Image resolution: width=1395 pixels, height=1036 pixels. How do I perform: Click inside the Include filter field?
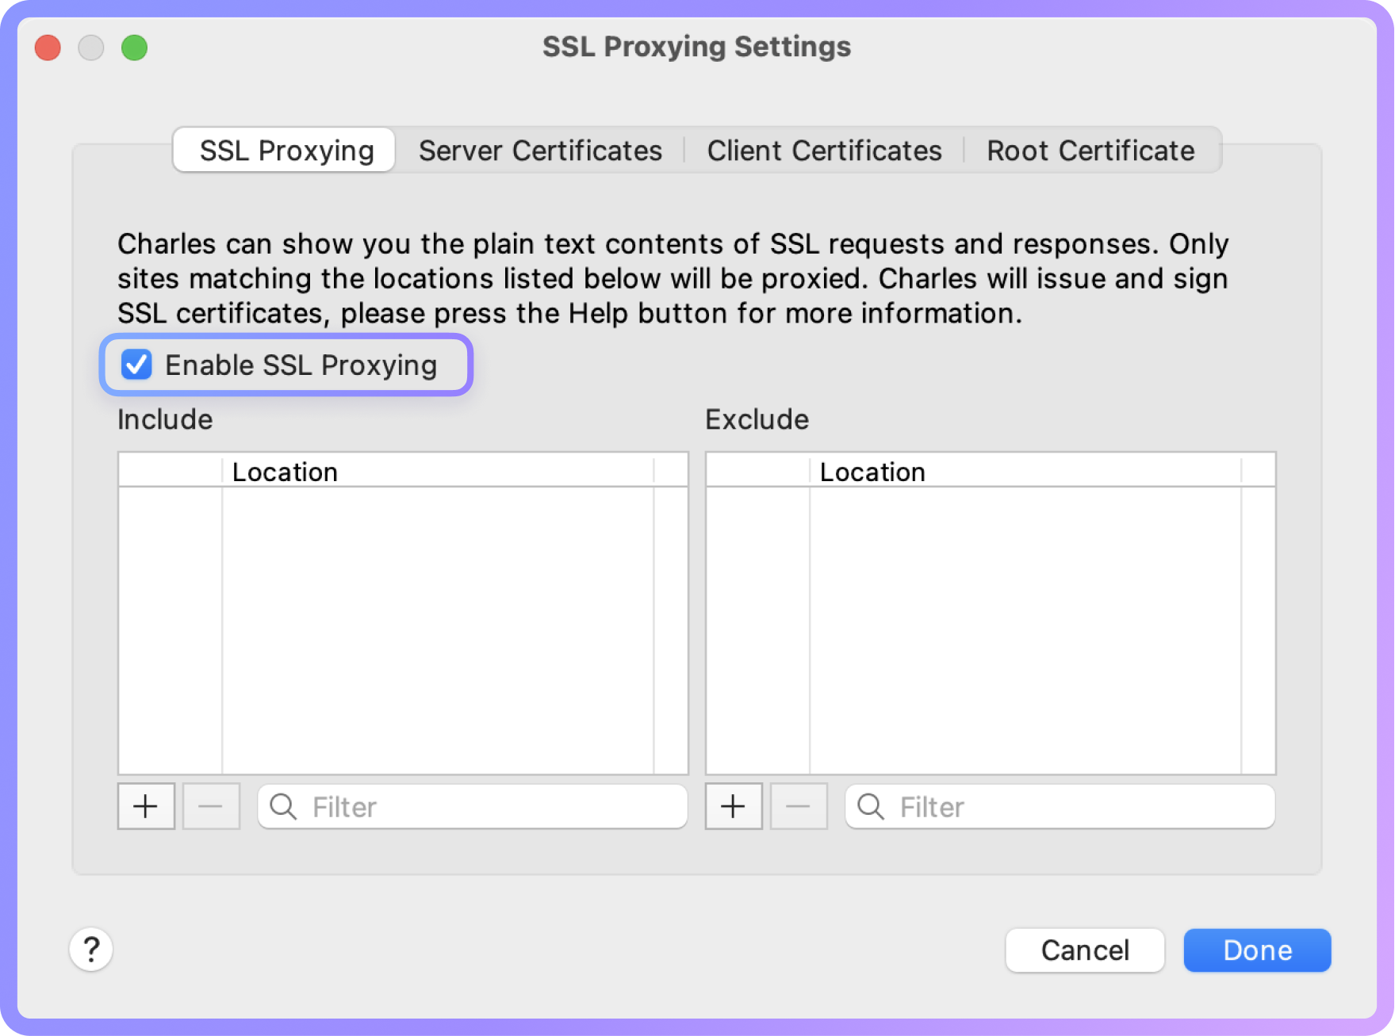(444, 806)
